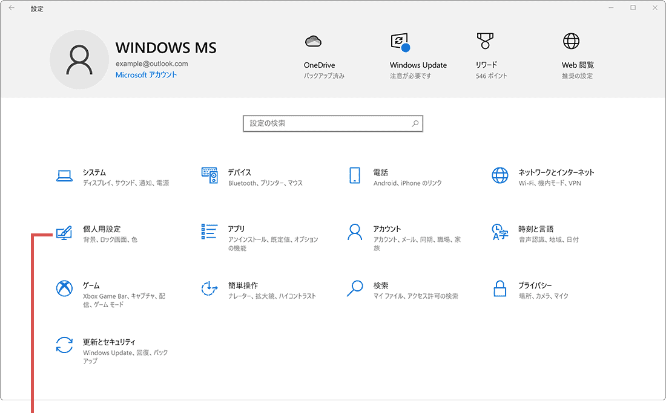Image resolution: width=666 pixels, height=413 pixels.
Task: Select the アカウント category title
Action: (x=387, y=229)
